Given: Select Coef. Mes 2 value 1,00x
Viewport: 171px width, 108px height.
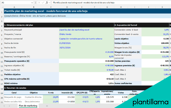Looking at the screenshot, I should pyautogui.click(x=155, y=74).
